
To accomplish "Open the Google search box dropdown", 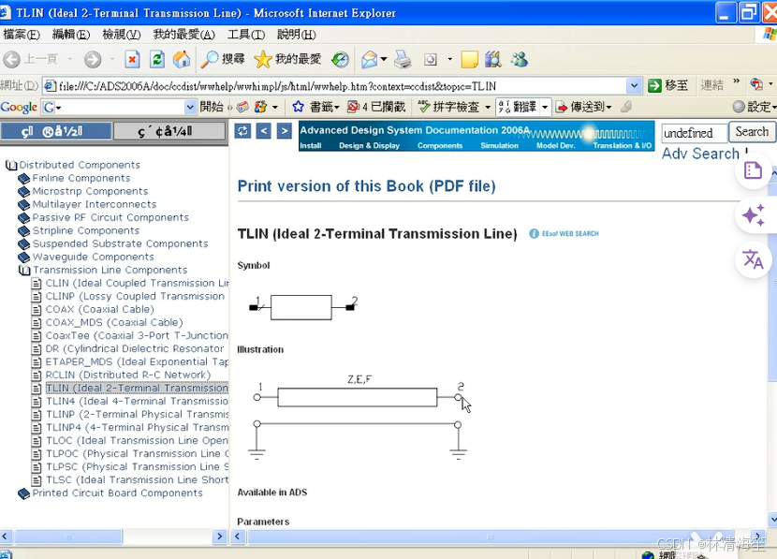I will (190, 107).
